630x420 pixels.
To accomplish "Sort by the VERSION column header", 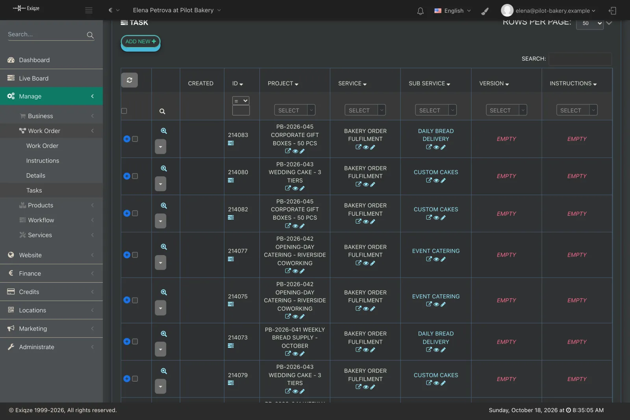I will (x=494, y=83).
